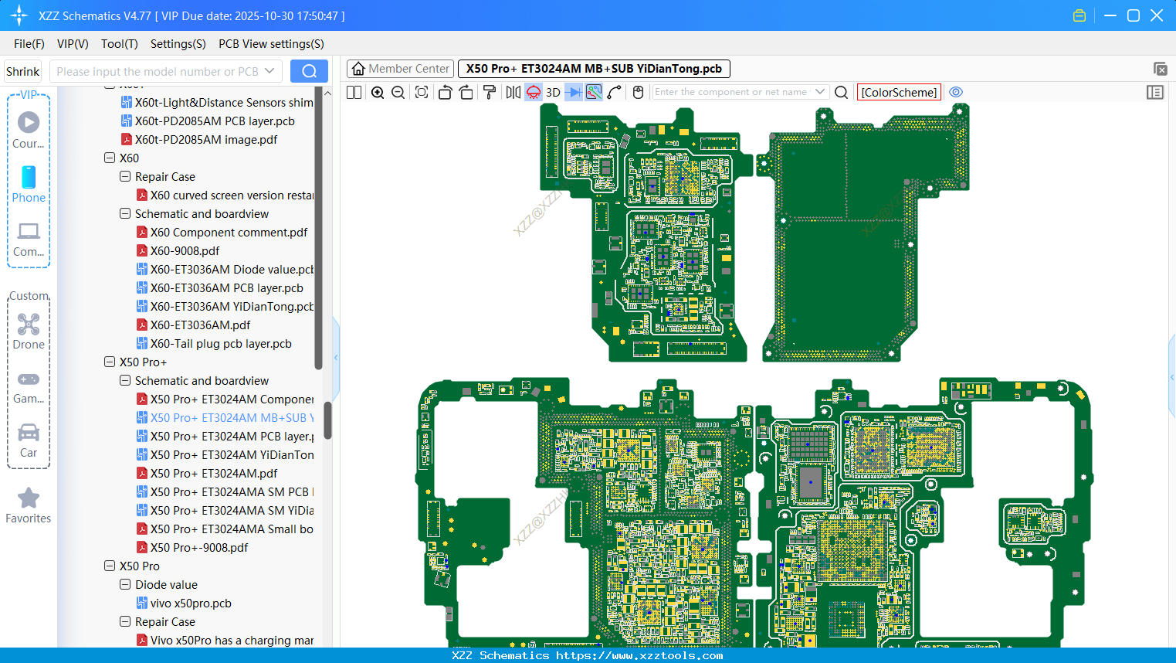Click the Member Center button
Screen dimensions: 1176x663
400,69
